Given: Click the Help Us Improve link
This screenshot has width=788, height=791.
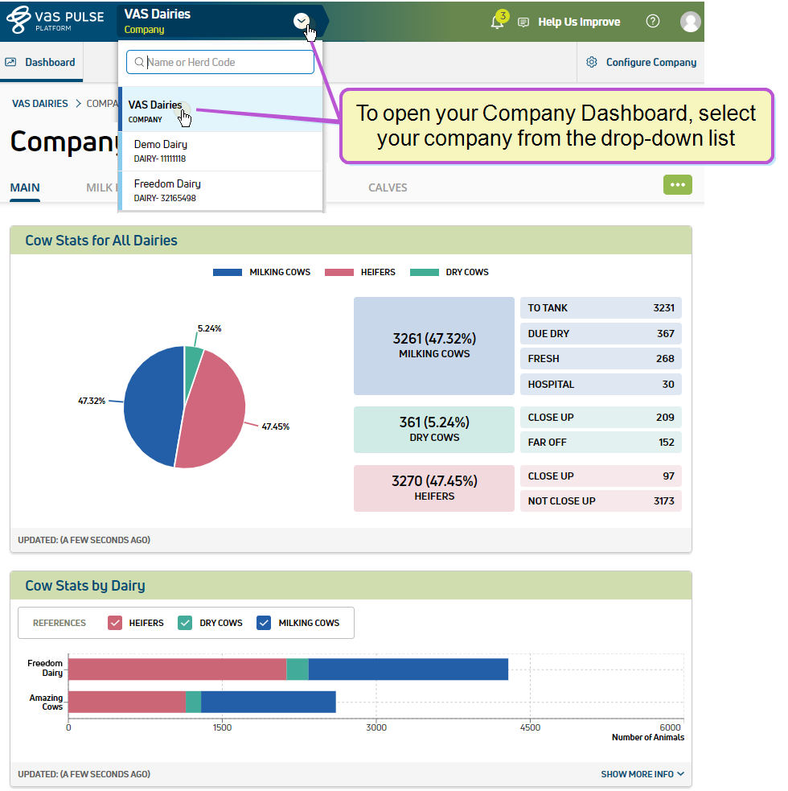Looking at the screenshot, I should [579, 23].
